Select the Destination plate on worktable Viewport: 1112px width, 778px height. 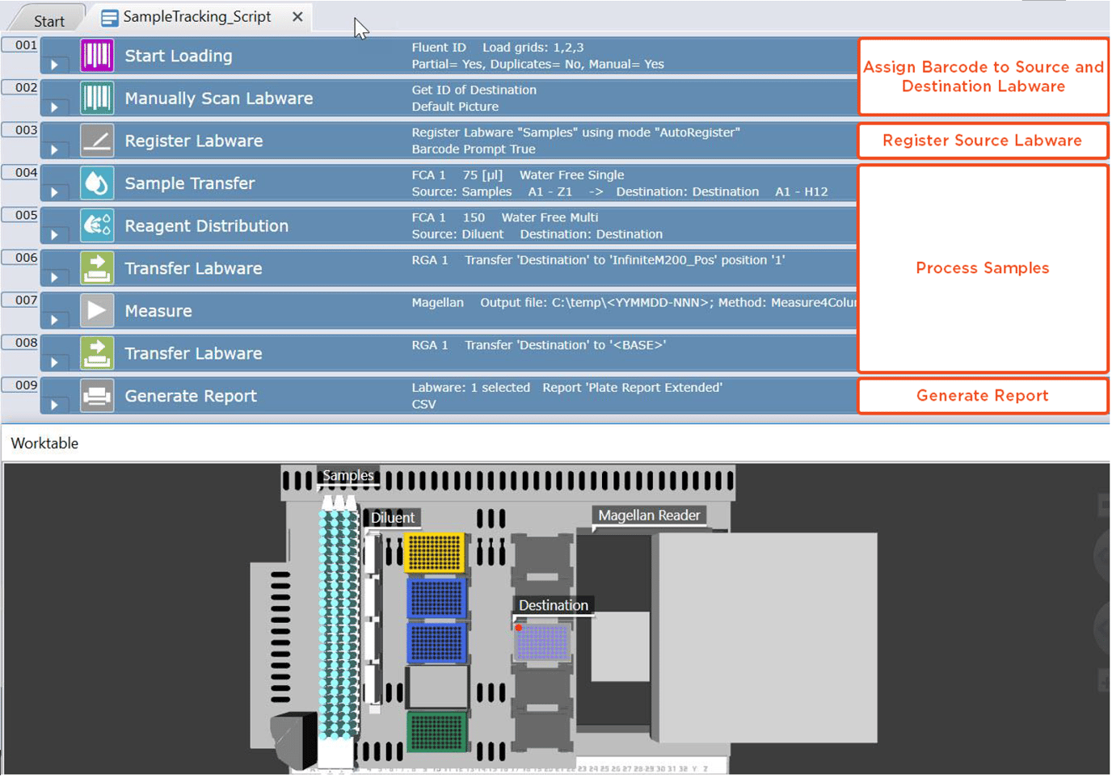(x=542, y=641)
